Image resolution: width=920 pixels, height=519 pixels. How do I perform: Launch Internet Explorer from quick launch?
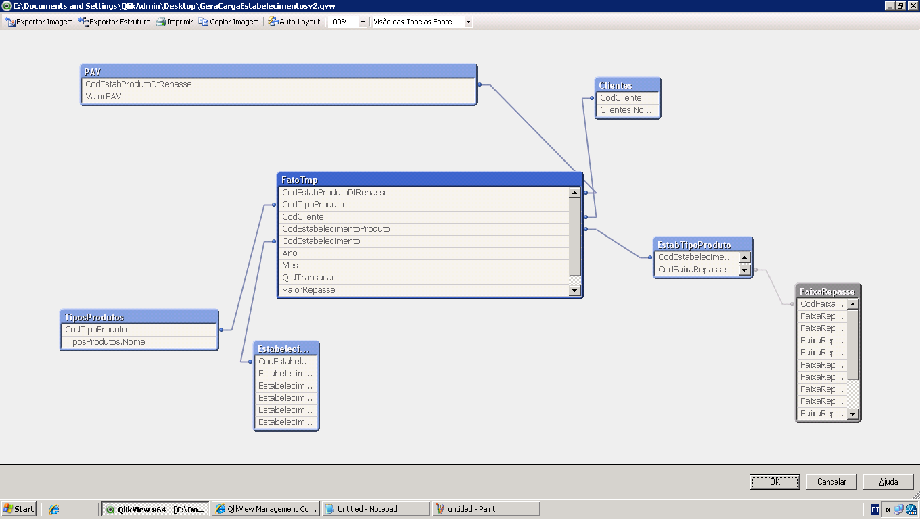54,509
